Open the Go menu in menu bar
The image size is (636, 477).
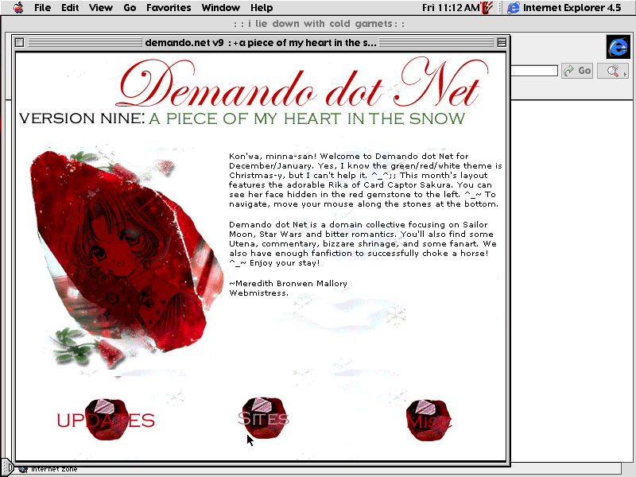pos(130,8)
